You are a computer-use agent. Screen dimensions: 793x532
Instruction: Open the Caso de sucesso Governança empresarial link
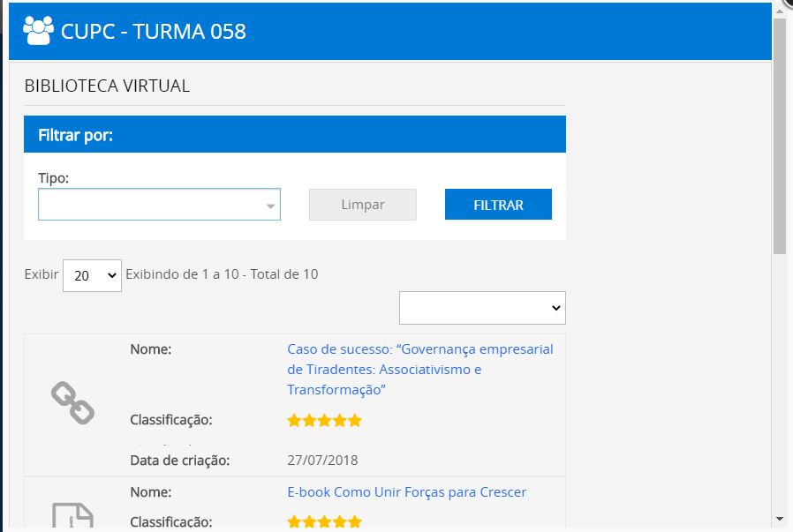[x=419, y=369]
